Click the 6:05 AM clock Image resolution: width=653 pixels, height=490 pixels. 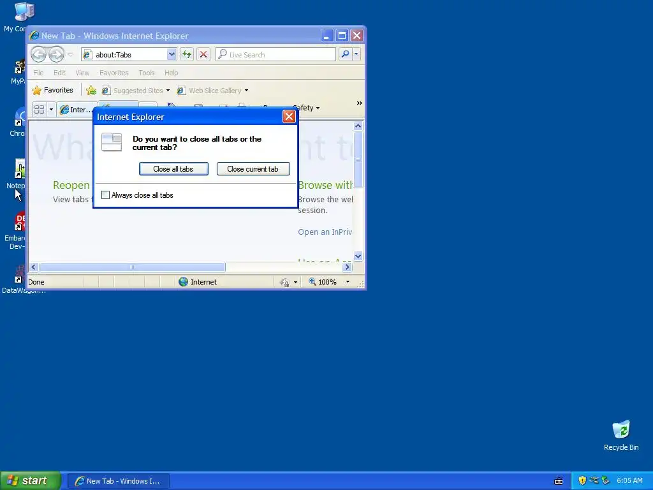(629, 480)
